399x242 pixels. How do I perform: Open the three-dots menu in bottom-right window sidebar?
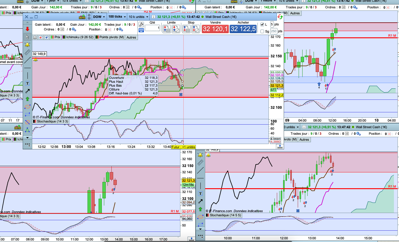(x=200, y=236)
